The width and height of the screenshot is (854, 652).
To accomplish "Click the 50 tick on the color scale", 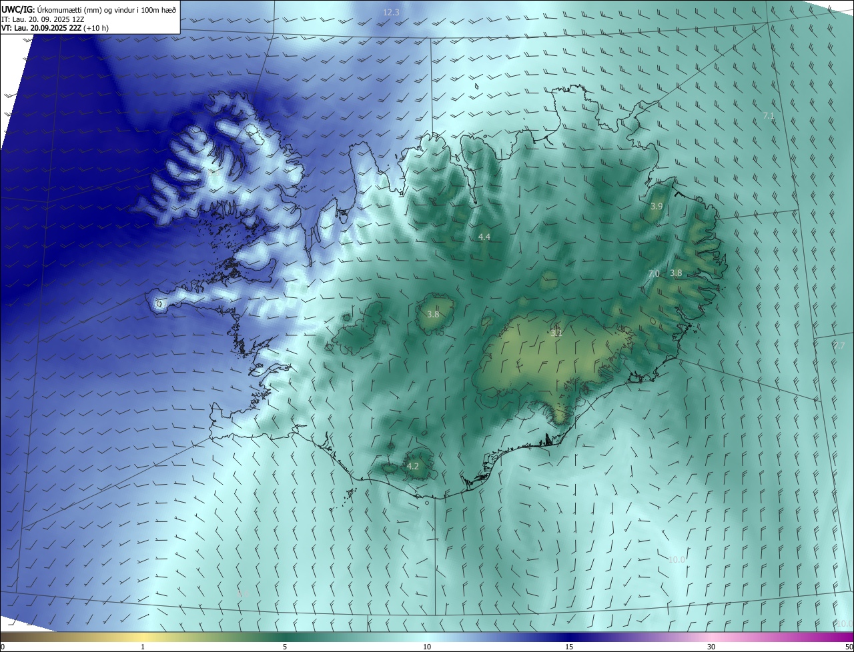I will tap(849, 647).
